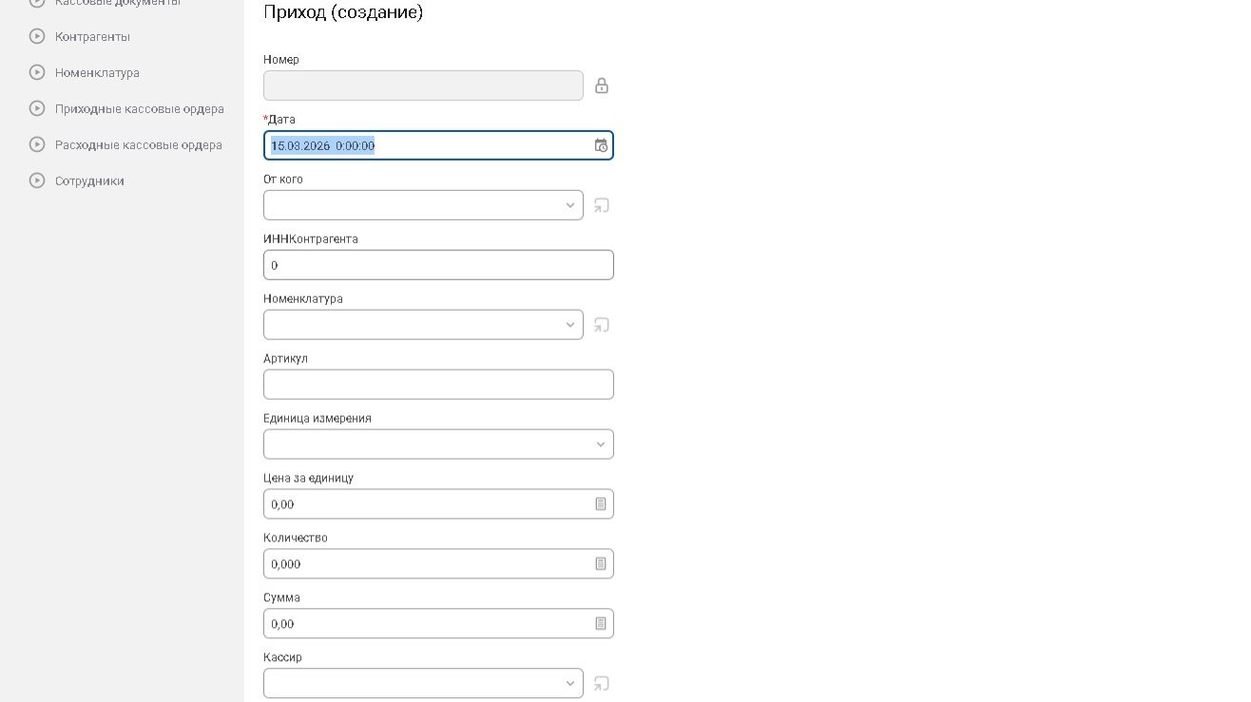Go to Расходные кассовые ордера
Image resolution: width=1251 pixels, height=702 pixels.
pos(138,145)
